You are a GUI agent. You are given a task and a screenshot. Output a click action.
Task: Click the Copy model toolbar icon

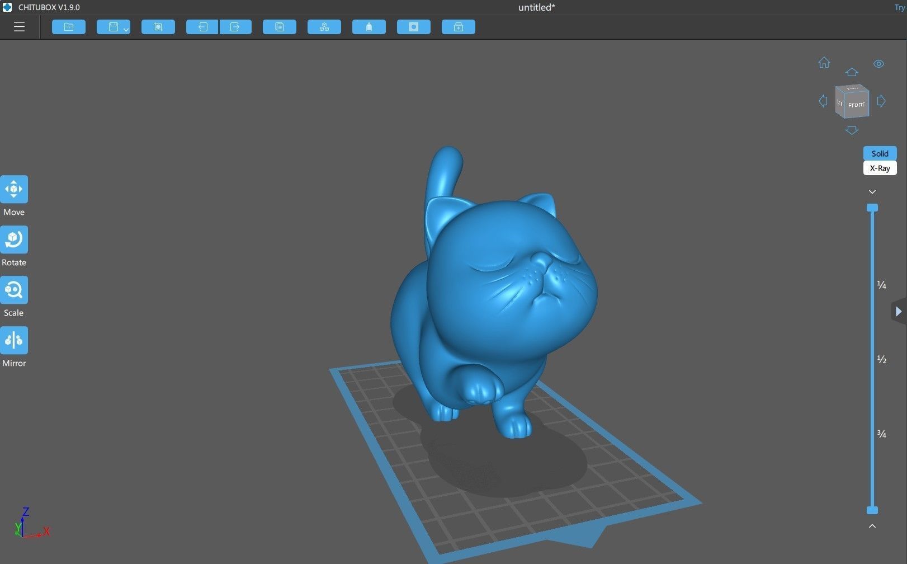[280, 27]
